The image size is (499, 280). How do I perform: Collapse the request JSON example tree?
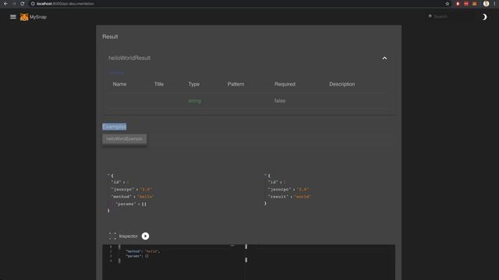click(109, 175)
